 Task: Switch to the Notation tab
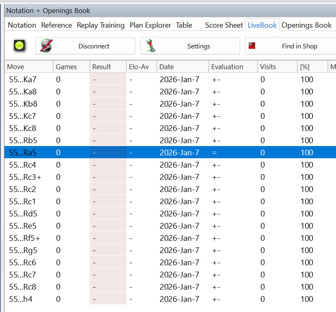(22, 25)
